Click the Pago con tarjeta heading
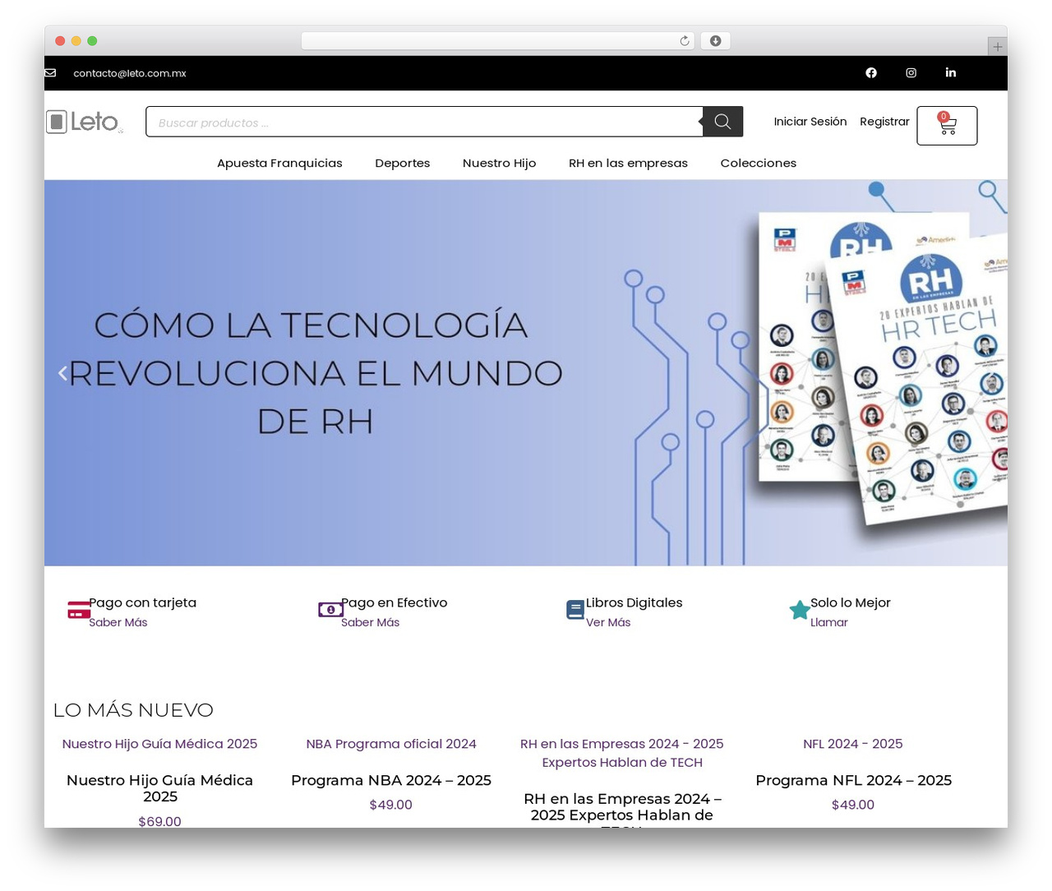Screen dimensions: 1052x891 (x=143, y=602)
